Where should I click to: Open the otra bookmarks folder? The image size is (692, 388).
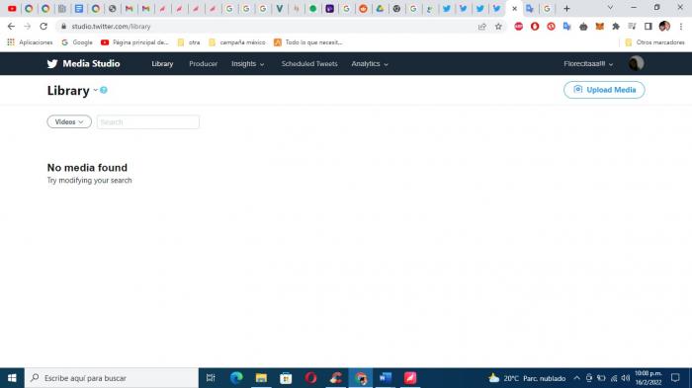189,42
